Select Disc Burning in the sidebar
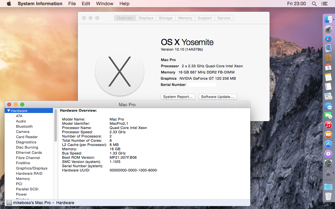Image resolution: width=335 pixels, height=209 pixels. (x=27, y=147)
